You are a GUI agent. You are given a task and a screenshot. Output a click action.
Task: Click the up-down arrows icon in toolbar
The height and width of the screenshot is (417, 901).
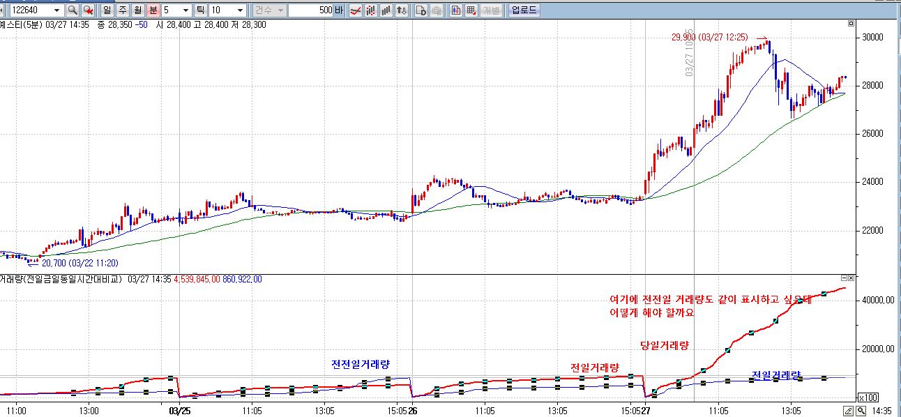tap(402, 10)
